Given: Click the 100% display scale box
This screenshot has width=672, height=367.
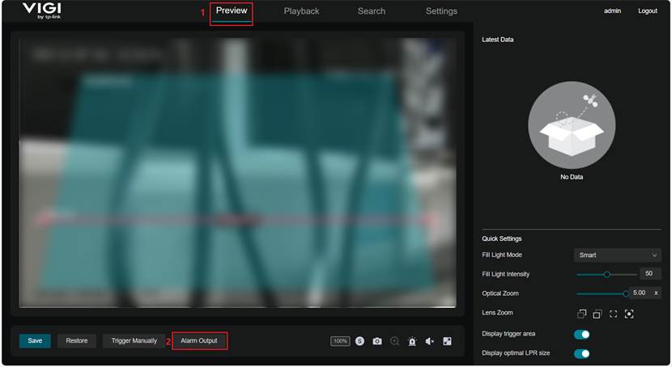Looking at the screenshot, I should [x=340, y=341].
